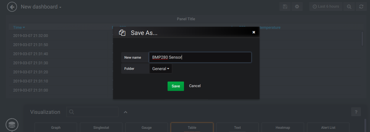Click the Visualization section heading

pyautogui.click(x=45, y=112)
